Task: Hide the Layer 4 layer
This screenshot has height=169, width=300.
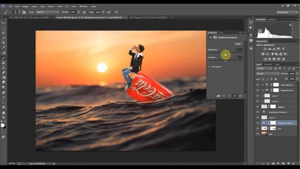Action: click(257, 101)
